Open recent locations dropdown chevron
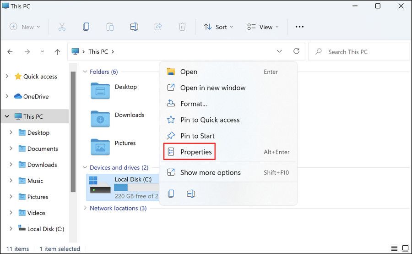 [42, 52]
